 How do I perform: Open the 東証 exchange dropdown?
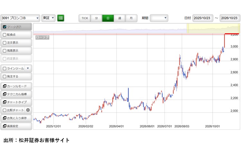point(49,18)
